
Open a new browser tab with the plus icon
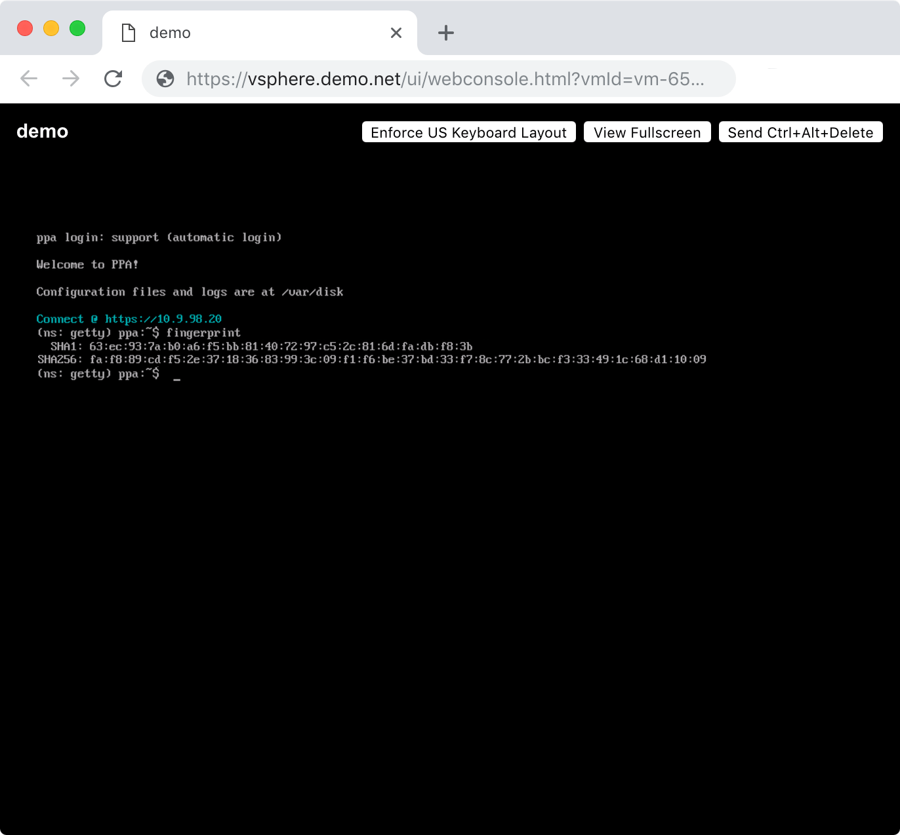click(445, 32)
